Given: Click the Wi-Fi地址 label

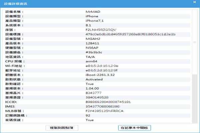Looking at the screenshot, I should click(15, 66).
